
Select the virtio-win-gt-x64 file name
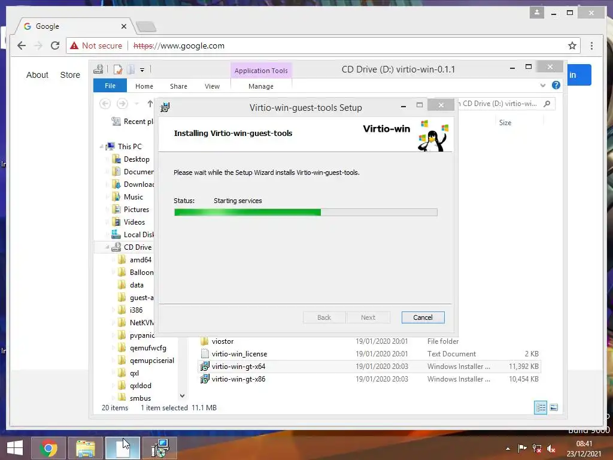pos(238,367)
